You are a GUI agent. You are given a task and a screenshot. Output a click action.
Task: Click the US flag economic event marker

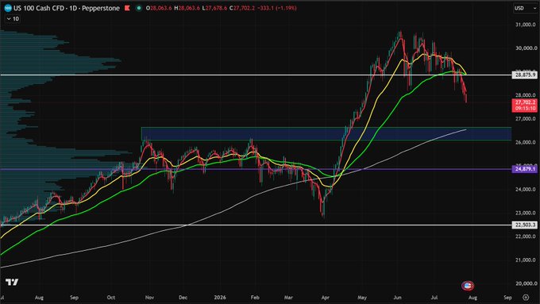pyautogui.click(x=467, y=286)
